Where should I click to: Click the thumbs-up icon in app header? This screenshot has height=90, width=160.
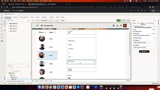pos(117,25)
